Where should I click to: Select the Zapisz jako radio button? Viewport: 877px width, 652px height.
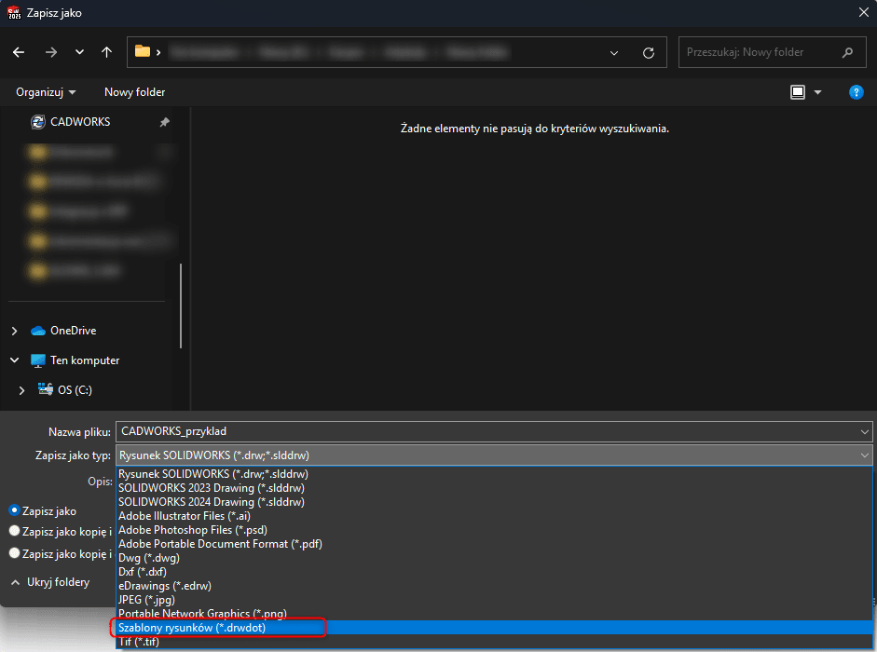(15, 510)
